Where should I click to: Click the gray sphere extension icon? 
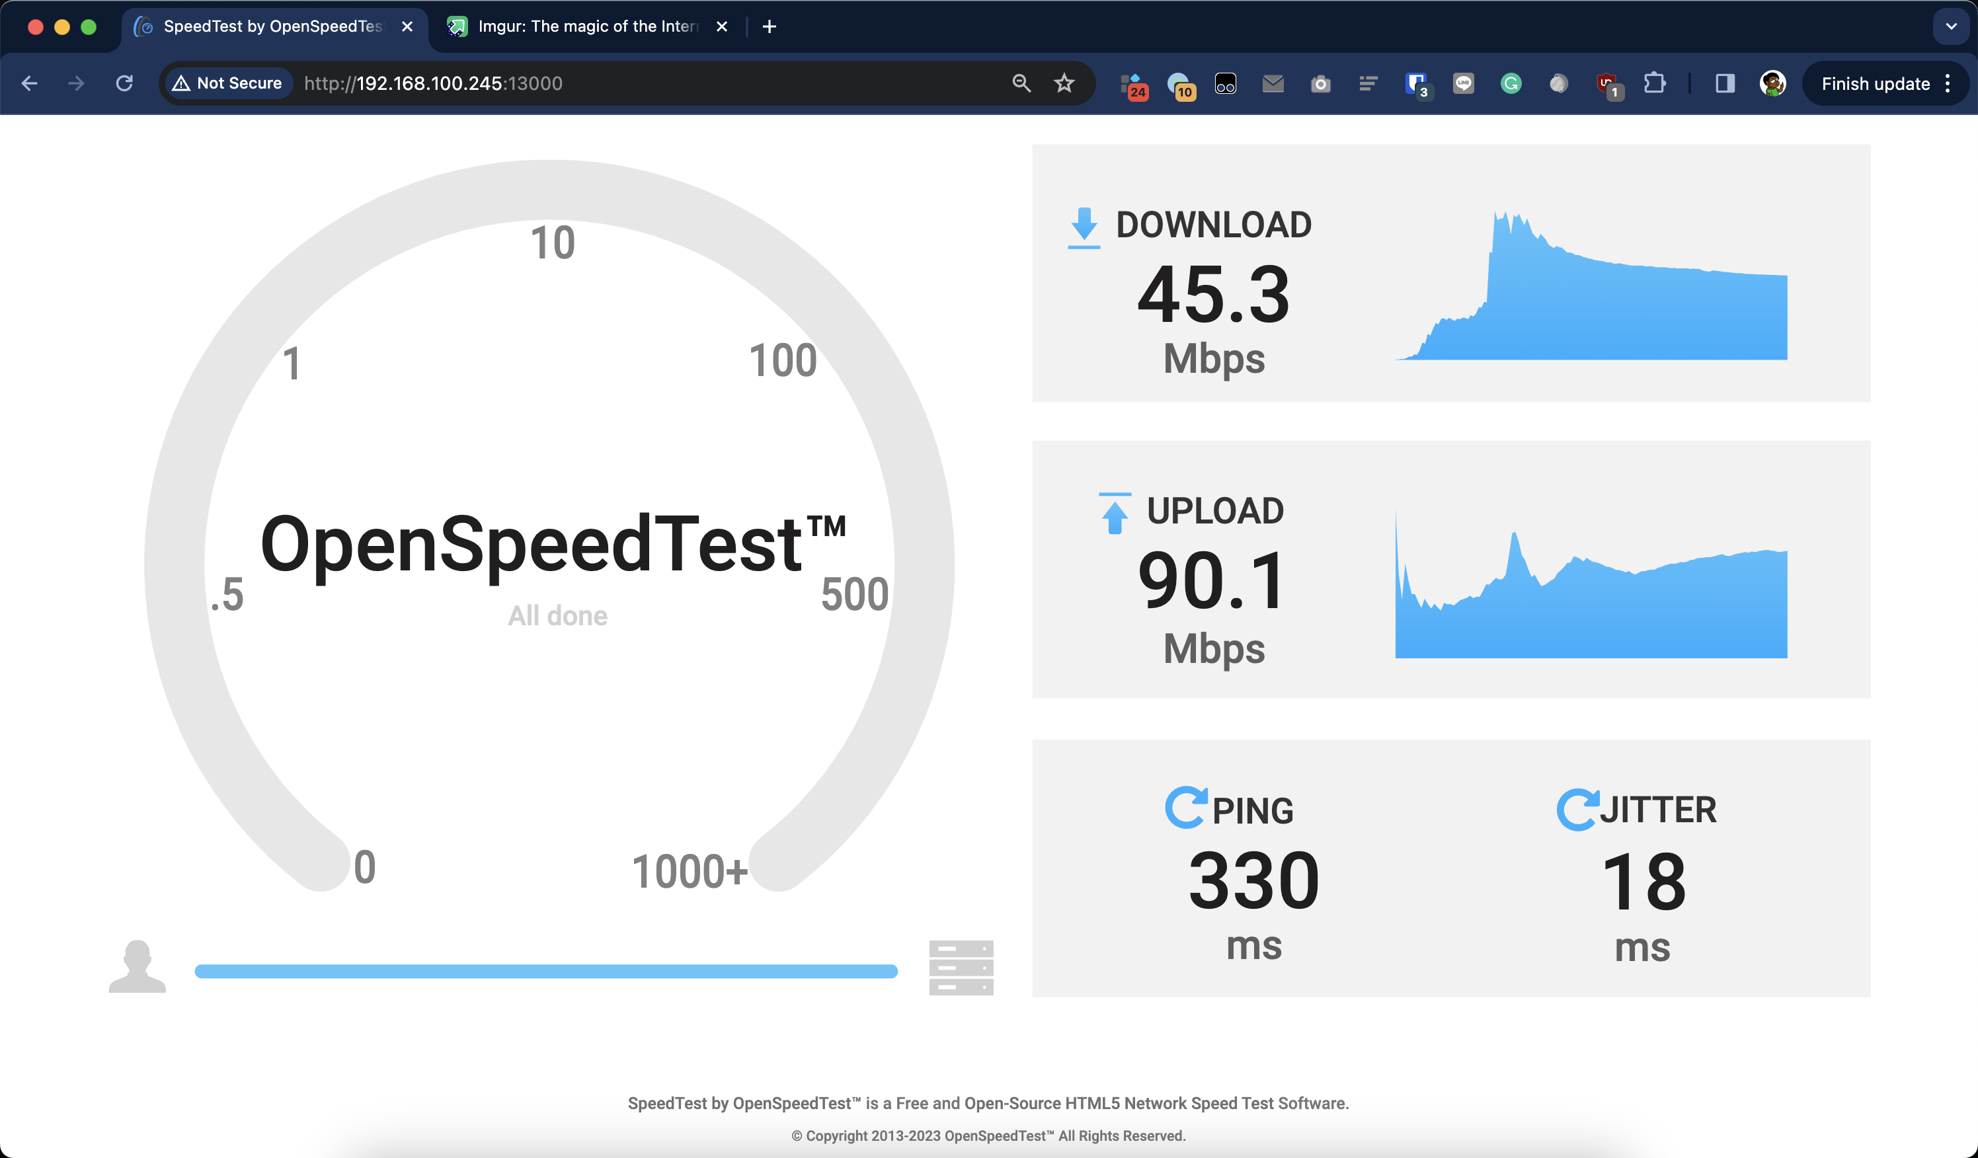tap(1559, 83)
